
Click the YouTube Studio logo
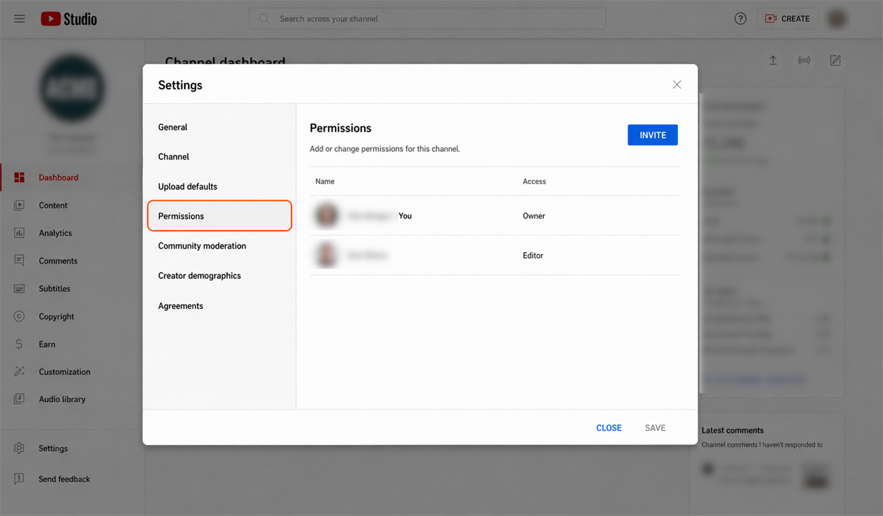69,19
